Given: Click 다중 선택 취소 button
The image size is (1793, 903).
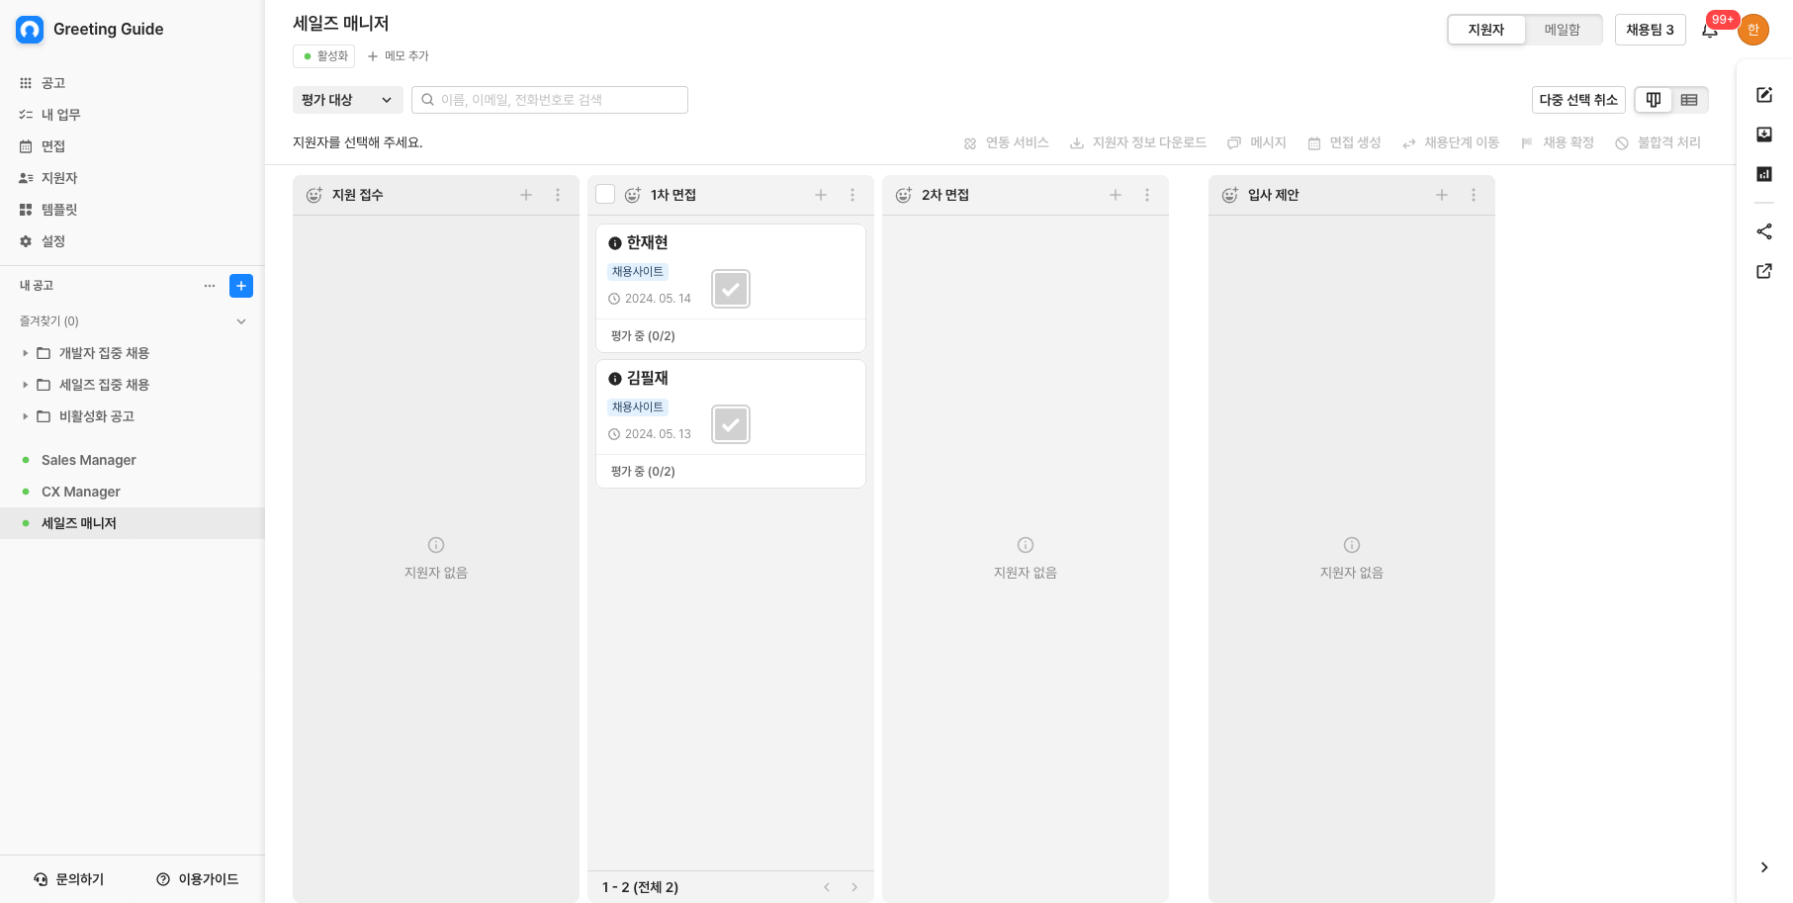Looking at the screenshot, I should click(1578, 100).
